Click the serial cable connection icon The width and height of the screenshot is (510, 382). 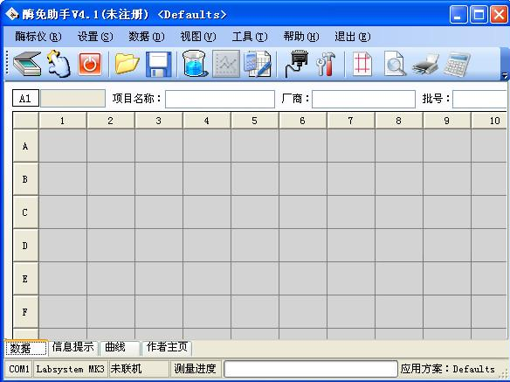pyautogui.click(x=296, y=64)
